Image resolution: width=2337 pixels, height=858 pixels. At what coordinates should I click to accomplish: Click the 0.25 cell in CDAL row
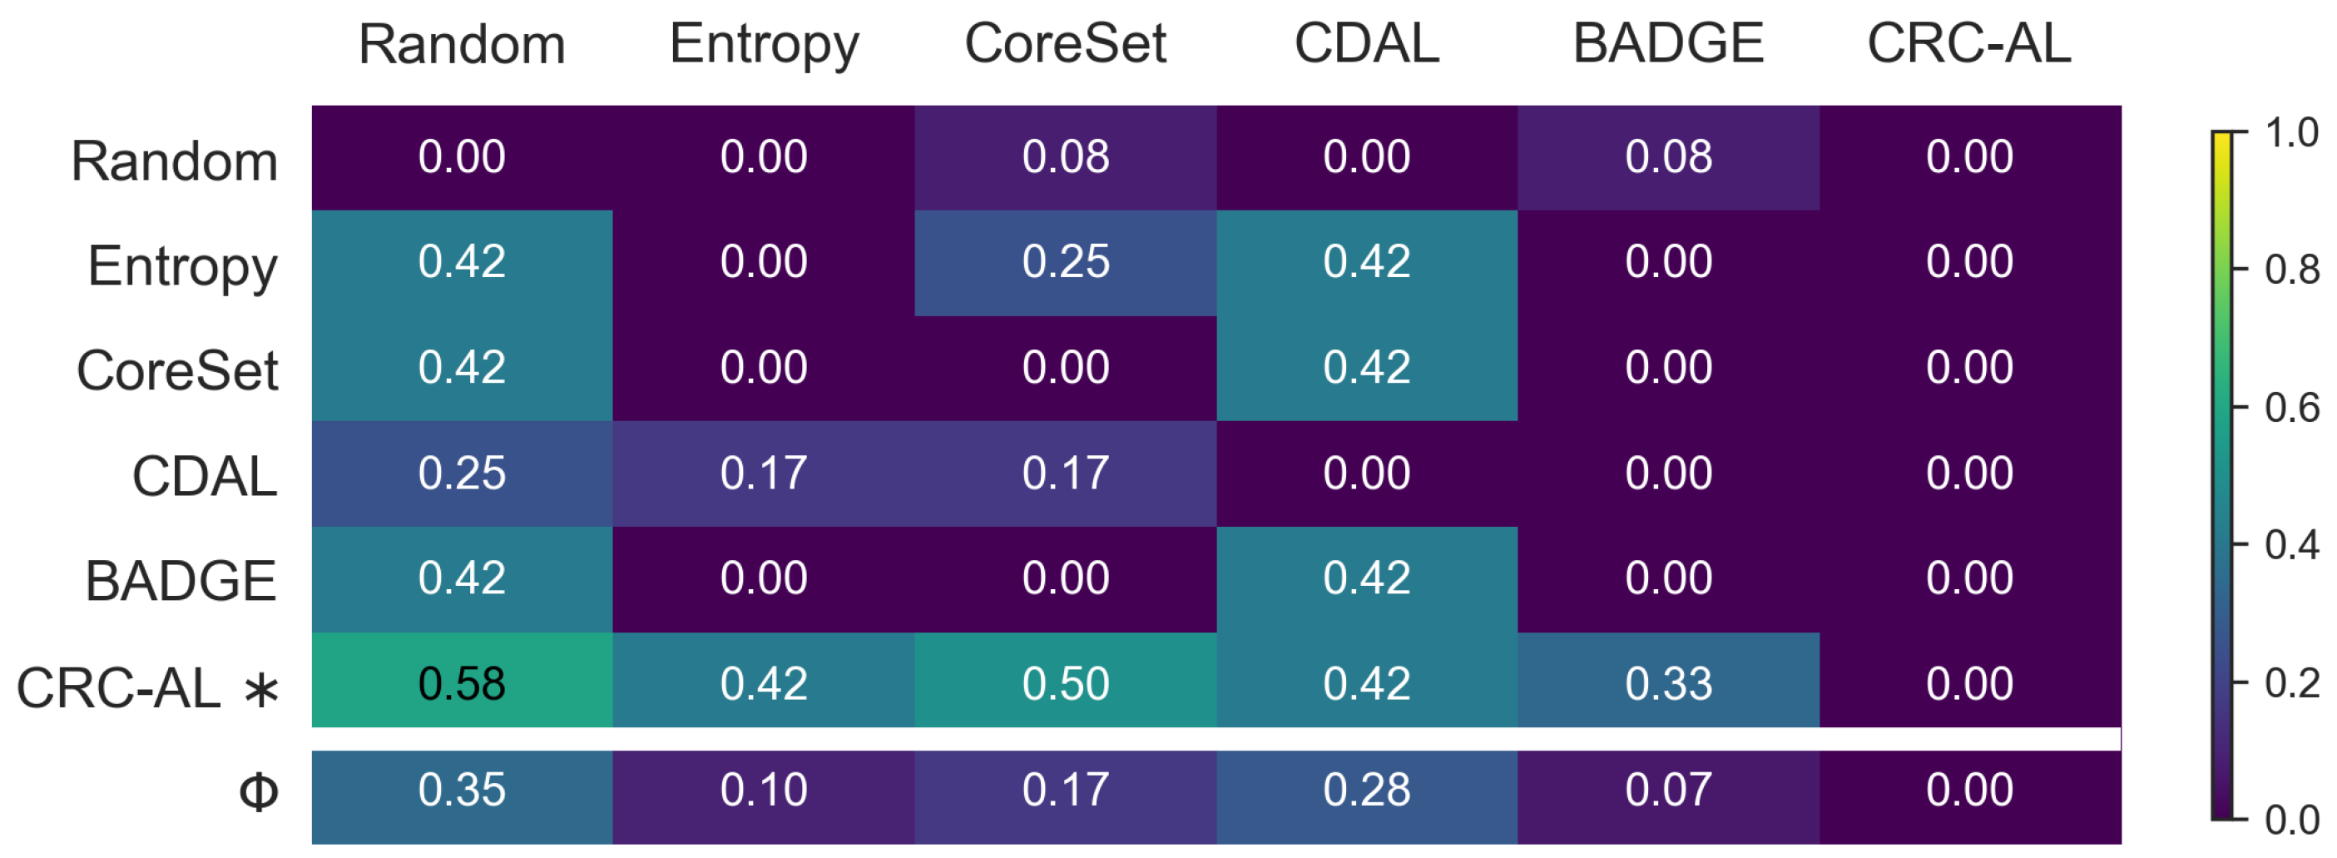coord(462,473)
